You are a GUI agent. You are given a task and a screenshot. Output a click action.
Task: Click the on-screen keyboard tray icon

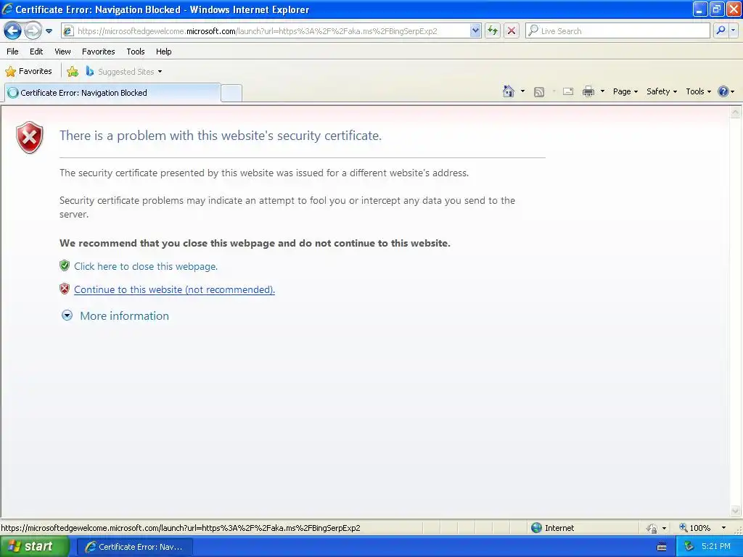(662, 547)
